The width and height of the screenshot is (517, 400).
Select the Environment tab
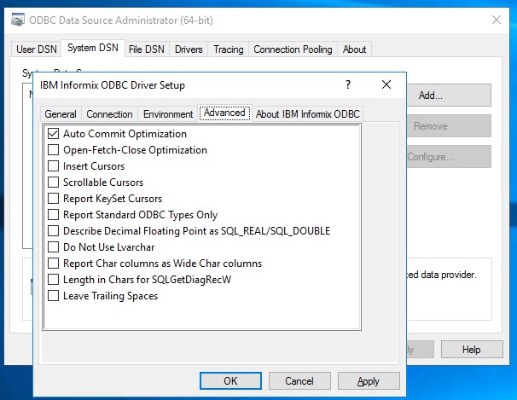pos(168,114)
